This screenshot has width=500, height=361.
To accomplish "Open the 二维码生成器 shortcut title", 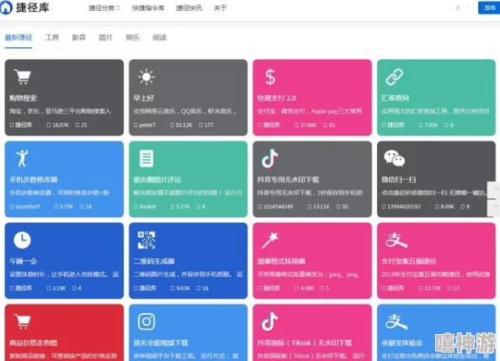I will pyautogui.click(x=154, y=261).
